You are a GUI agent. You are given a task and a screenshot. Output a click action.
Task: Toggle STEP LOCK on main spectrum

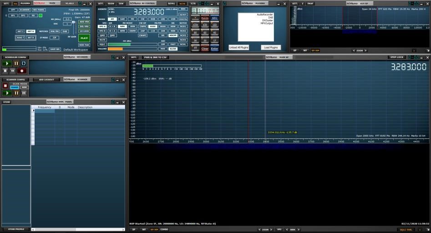[x=396, y=58]
